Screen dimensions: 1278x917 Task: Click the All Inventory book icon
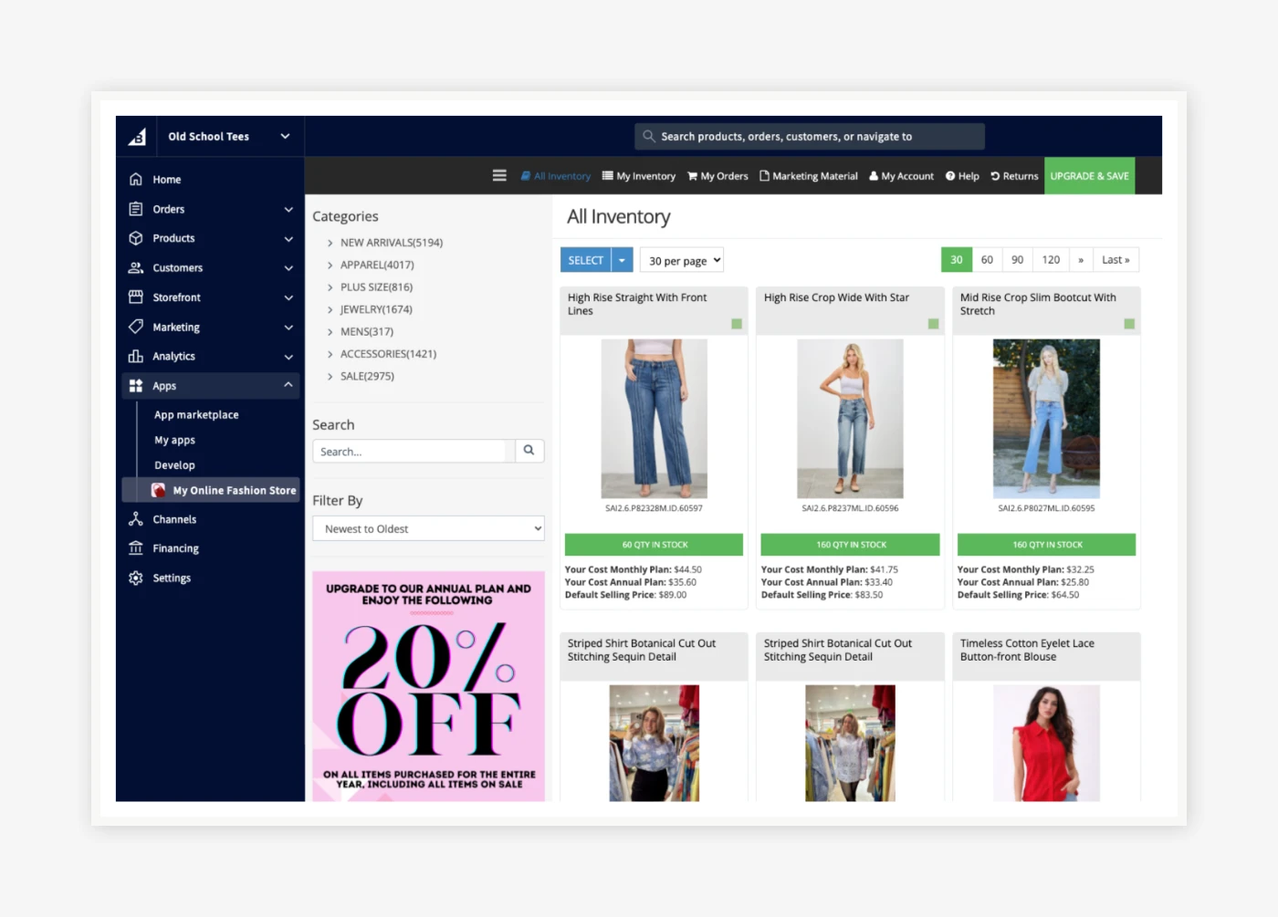tap(526, 176)
